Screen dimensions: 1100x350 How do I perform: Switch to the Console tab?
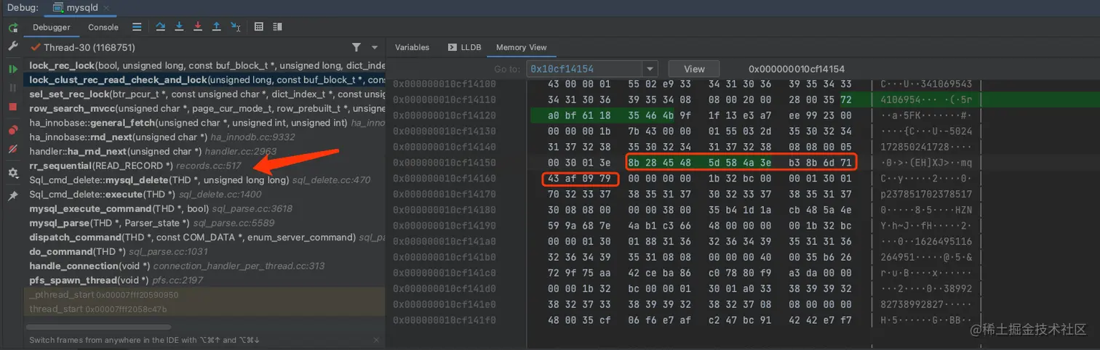tap(103, 28)
